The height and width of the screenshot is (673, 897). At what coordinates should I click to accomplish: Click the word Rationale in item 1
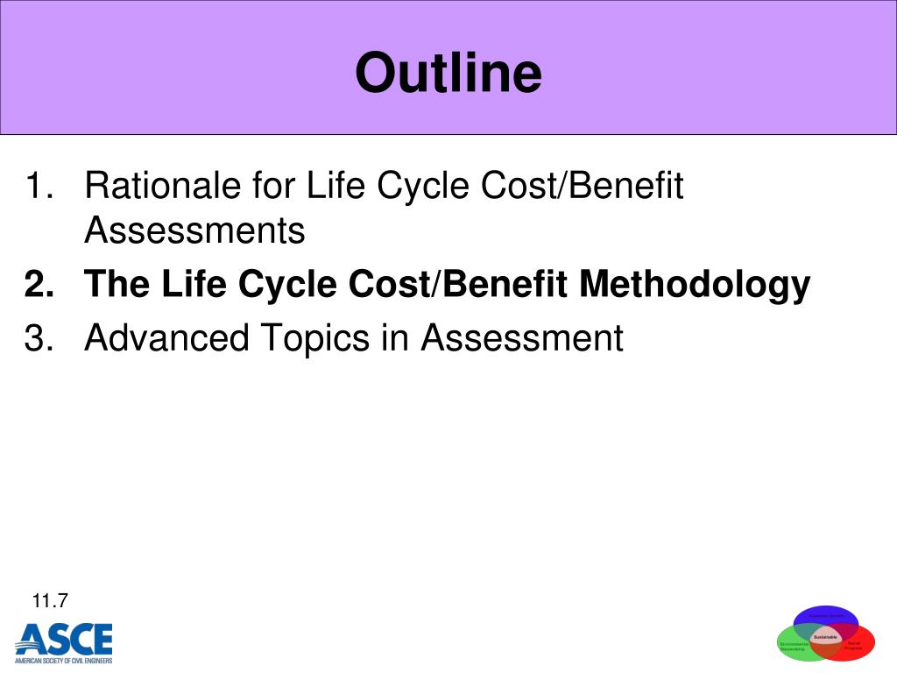pyautogui.click(x=162, y=186)
